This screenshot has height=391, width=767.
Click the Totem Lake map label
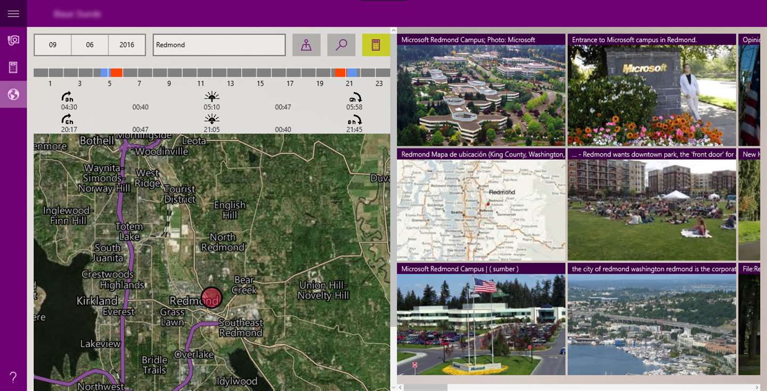click(x=129, y=232)
